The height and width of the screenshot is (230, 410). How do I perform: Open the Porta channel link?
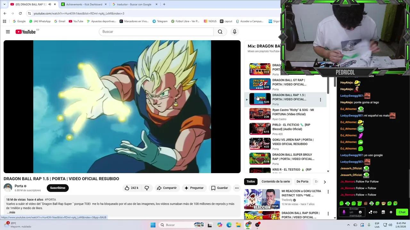tap(19, 186)
